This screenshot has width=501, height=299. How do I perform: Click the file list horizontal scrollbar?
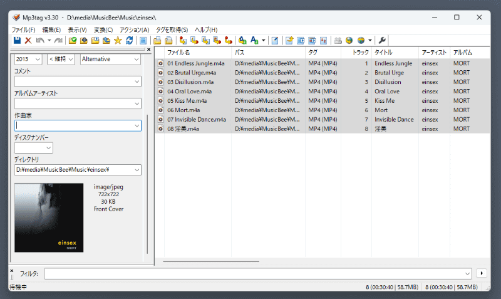(211, 261)
